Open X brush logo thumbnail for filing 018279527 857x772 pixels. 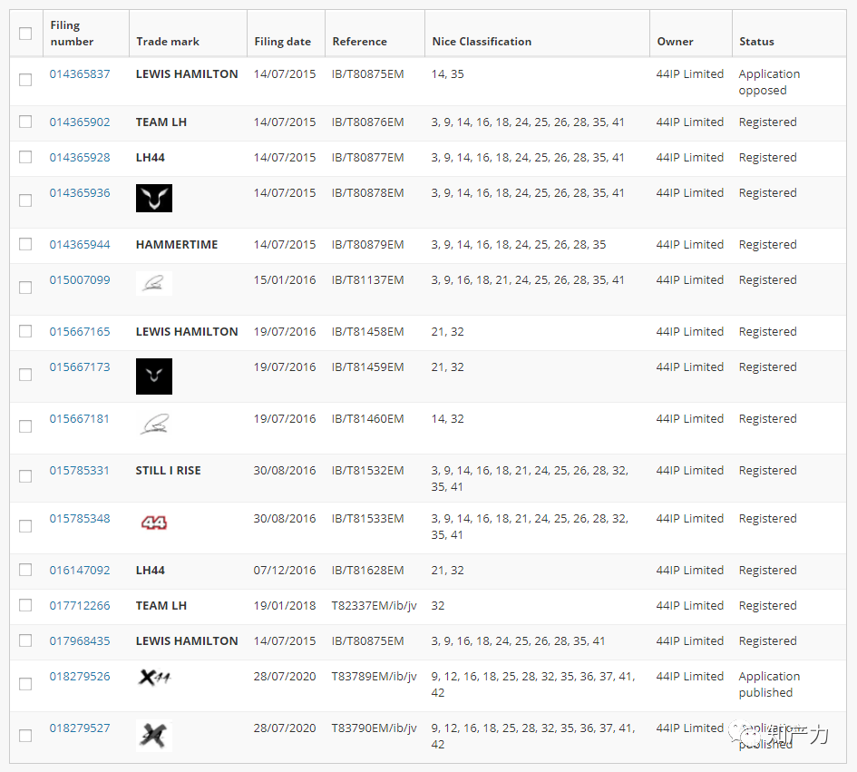[153, 736]
